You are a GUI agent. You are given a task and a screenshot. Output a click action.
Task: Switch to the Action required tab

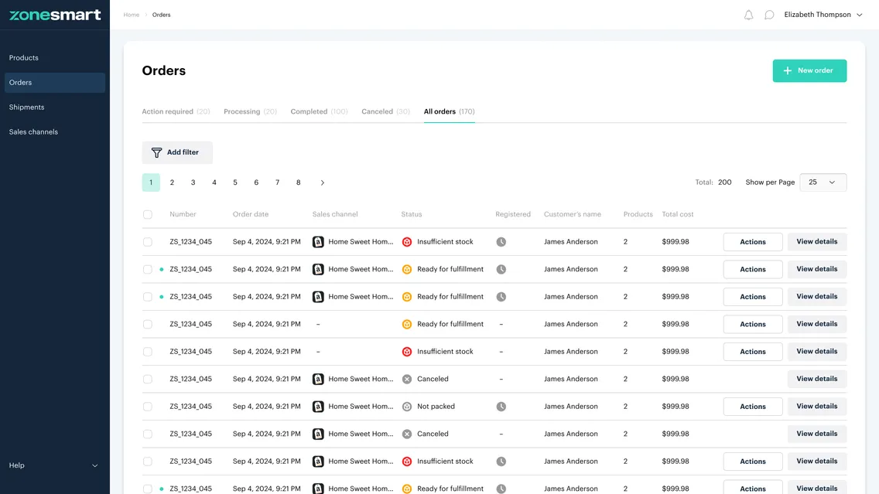[176, 111]
